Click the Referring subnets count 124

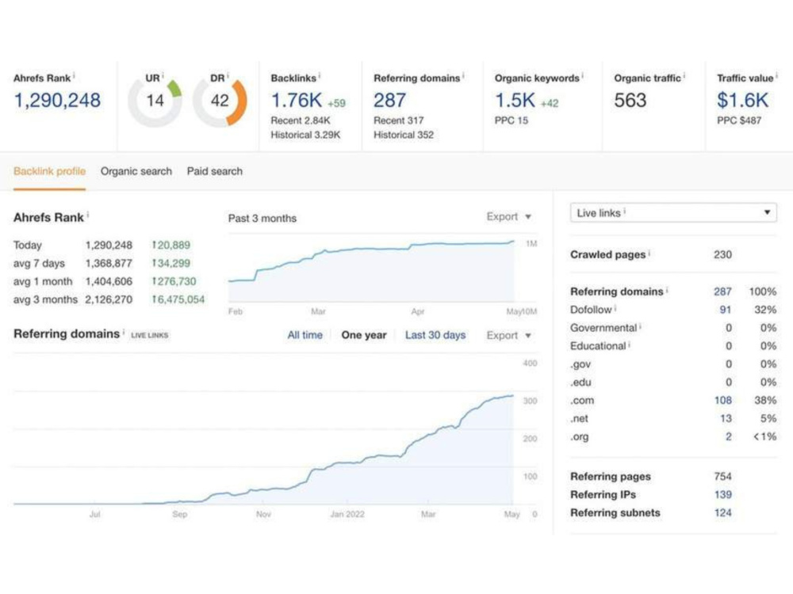722,512
